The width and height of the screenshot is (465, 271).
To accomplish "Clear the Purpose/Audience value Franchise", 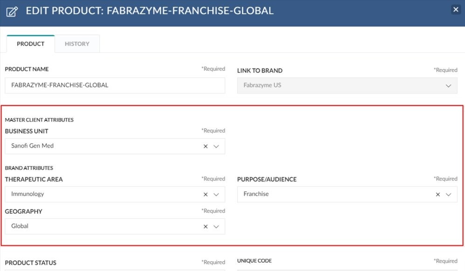I will pos(438,195).
